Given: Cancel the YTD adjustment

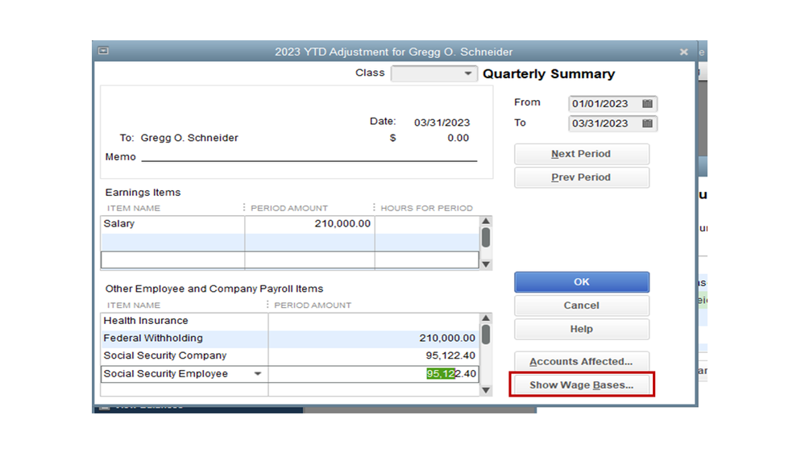Looking at the screenshot, I should click(581, 305).
